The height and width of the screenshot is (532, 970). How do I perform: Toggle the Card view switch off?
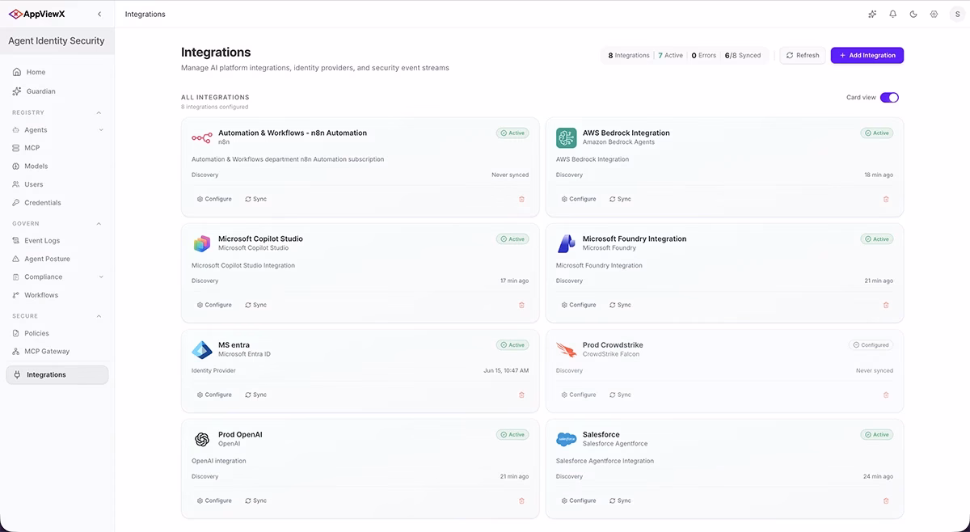coord(889,97)
